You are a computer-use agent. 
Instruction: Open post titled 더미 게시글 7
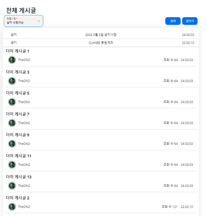pyautogui.click(x=18, y=114)
